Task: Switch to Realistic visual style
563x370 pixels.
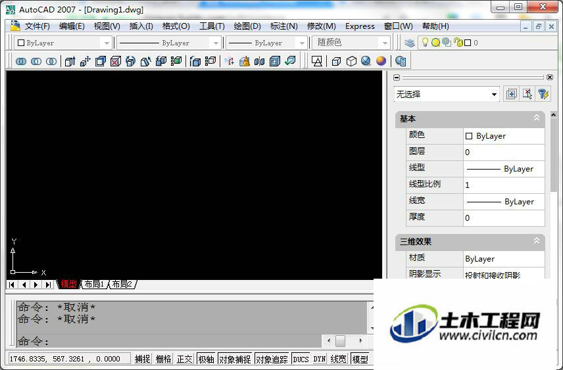Action: [366, 61]
